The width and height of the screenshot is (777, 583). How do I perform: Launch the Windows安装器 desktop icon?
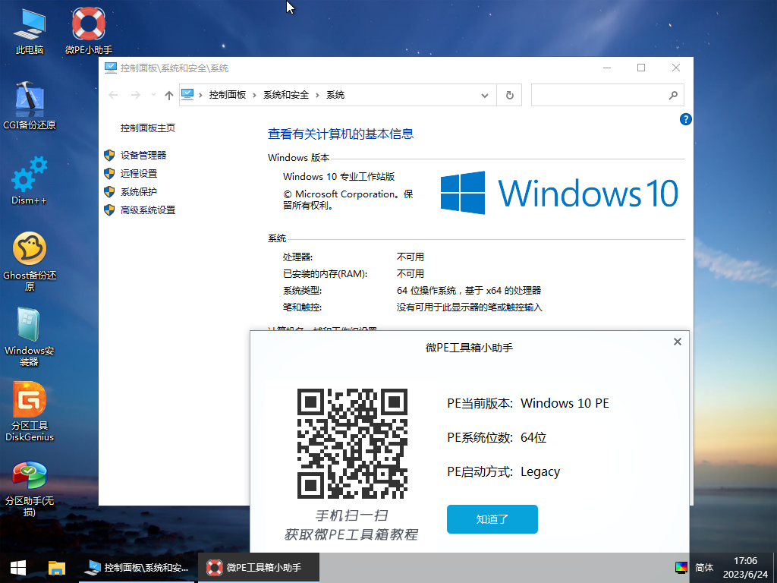click(x=30, y=336)
